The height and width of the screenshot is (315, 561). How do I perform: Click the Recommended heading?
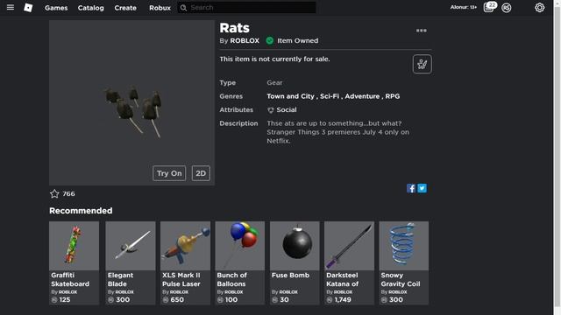click(81, 211)
